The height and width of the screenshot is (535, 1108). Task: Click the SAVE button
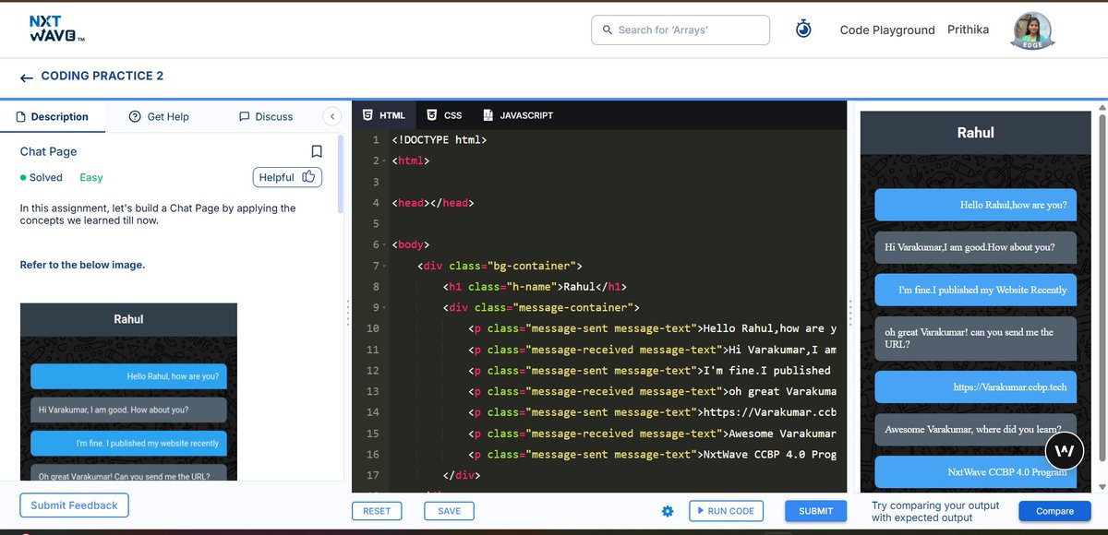tap(450, 511)
